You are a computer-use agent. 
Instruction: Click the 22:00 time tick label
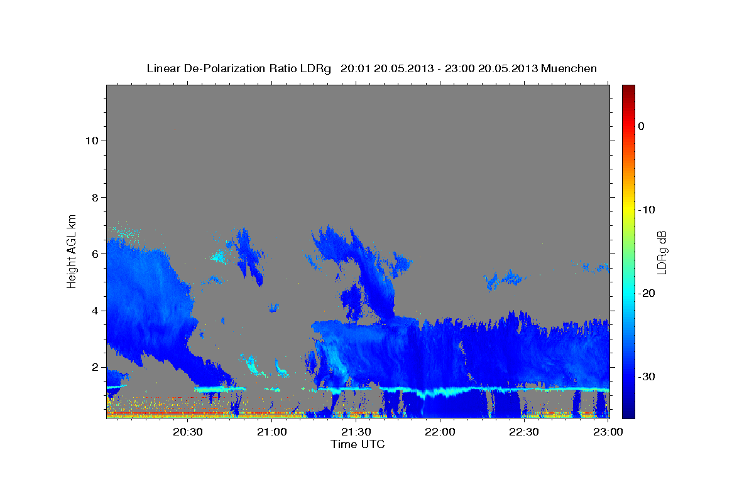(440, 432)
